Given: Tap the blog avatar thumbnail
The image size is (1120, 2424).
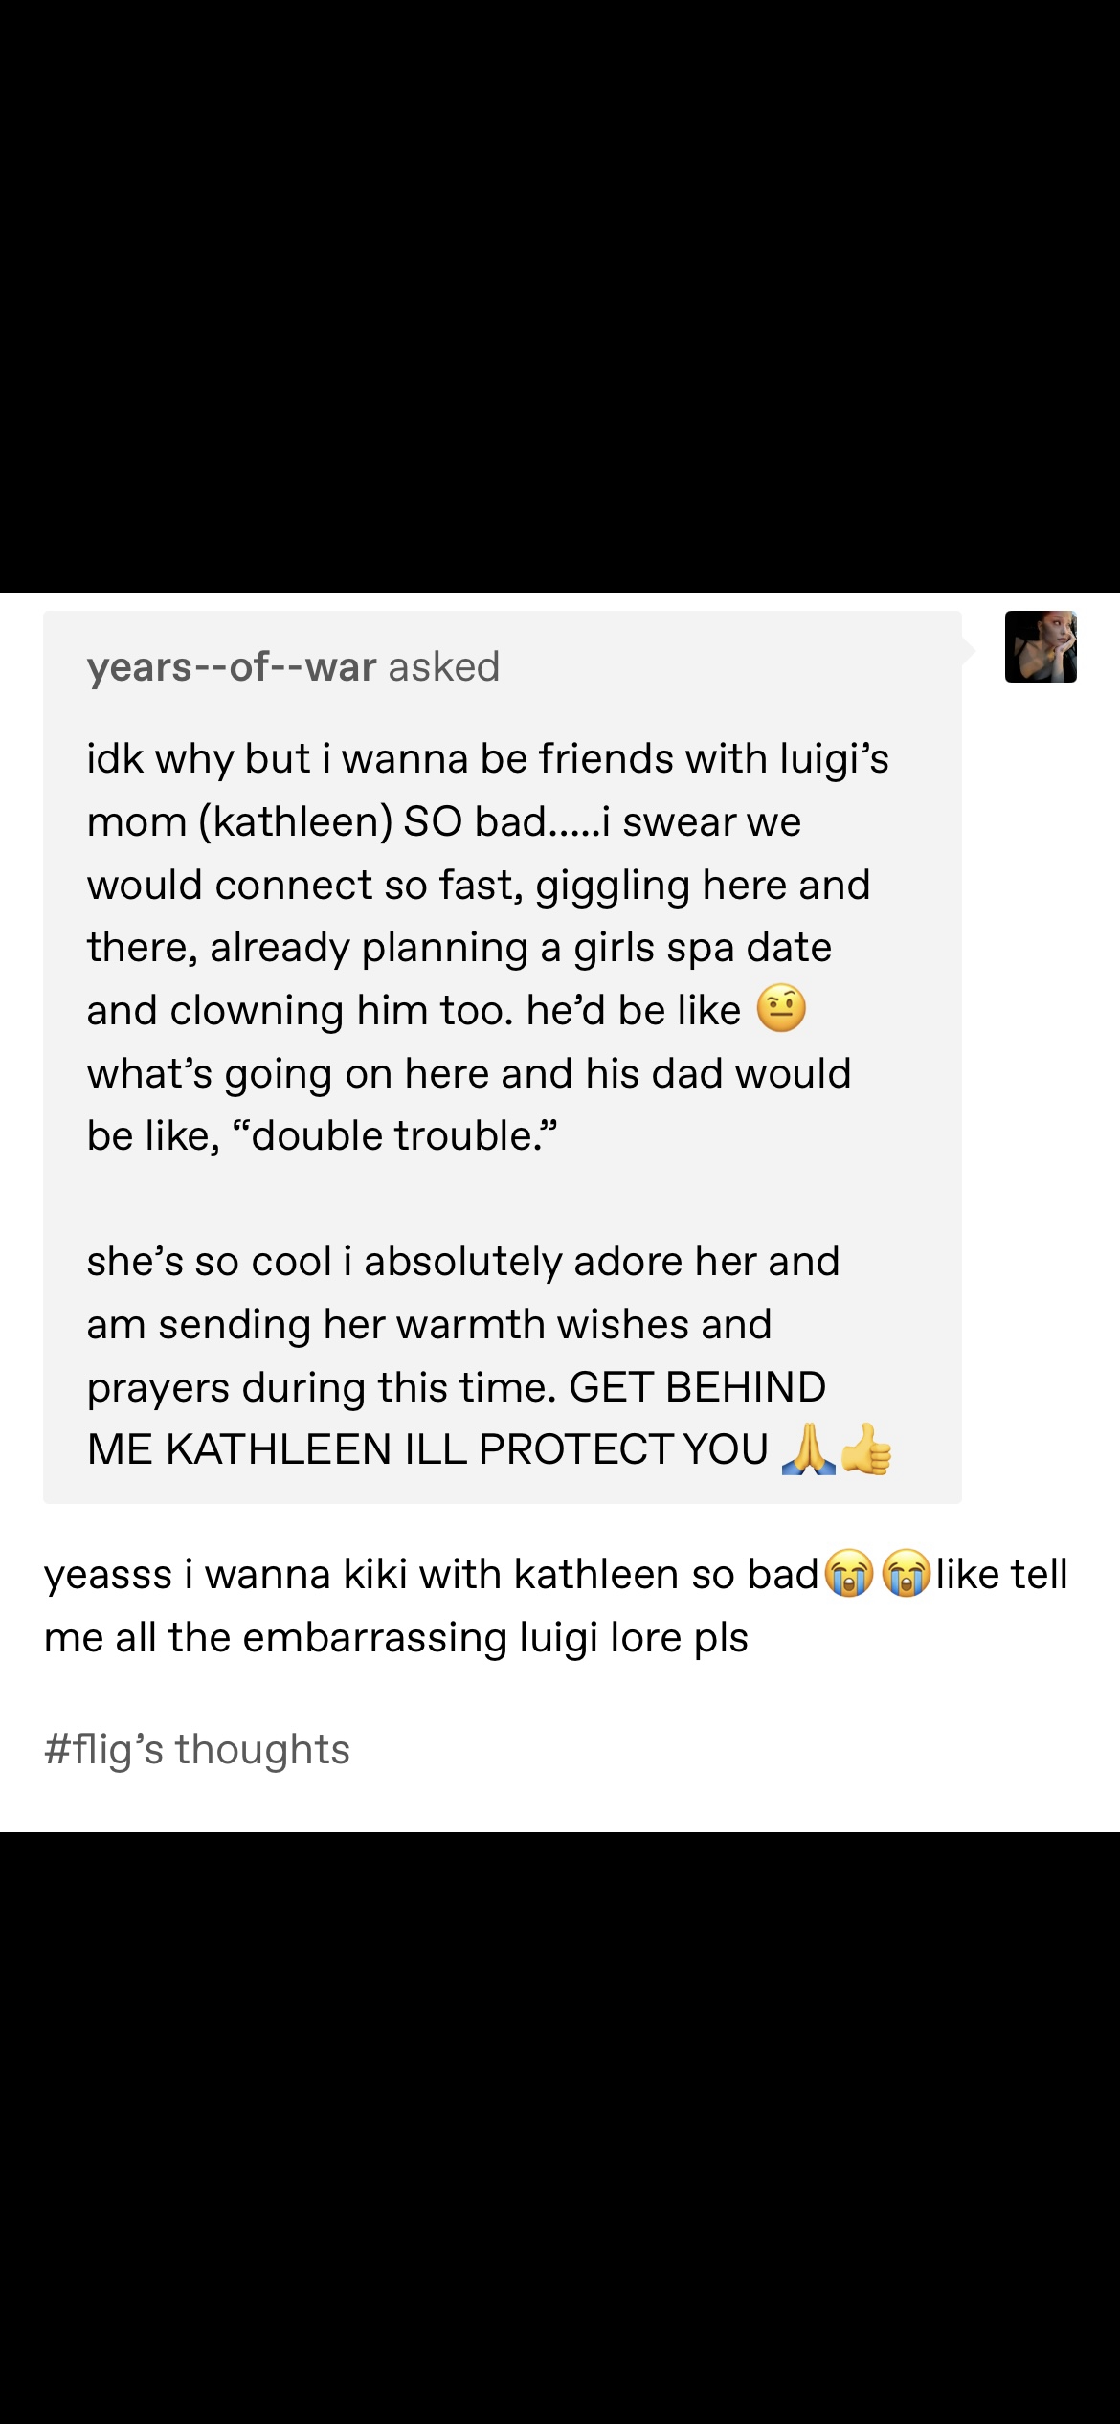Looking at the screenshot, I should (x=1041, y=646).
